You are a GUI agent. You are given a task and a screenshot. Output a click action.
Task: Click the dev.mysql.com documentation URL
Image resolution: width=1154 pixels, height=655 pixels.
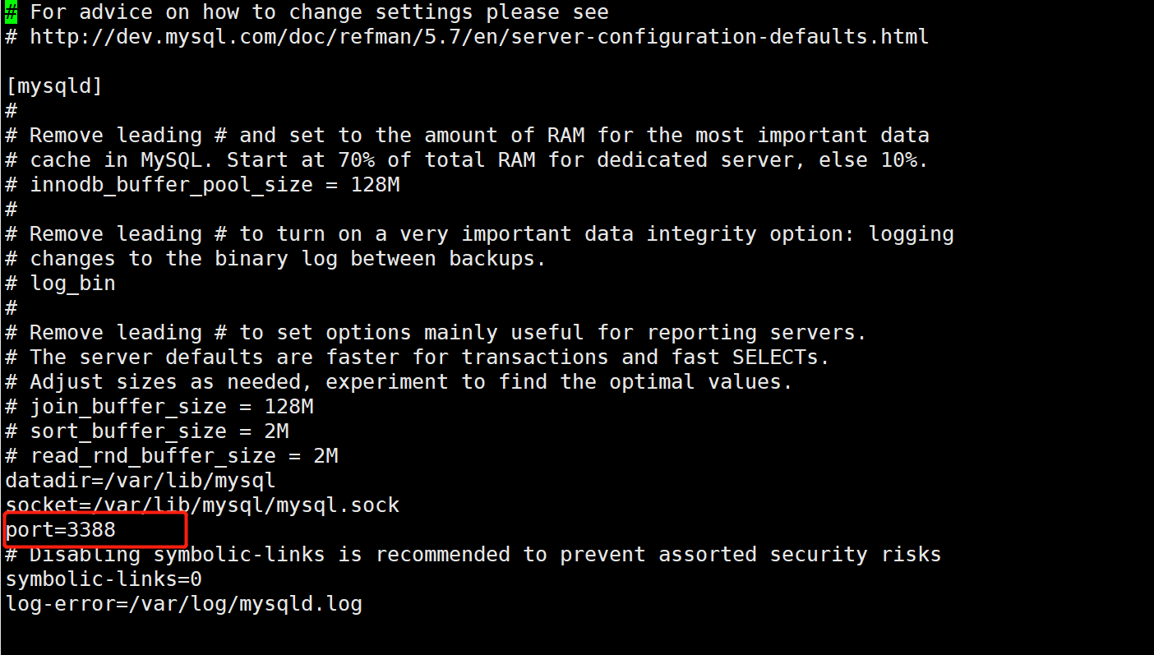pos(479,37)
